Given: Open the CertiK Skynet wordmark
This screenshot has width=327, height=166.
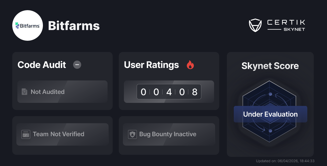Looking at the screenshot, I should coord(286,25).
